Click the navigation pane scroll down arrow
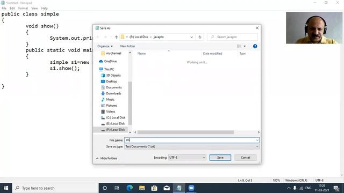This screenshot has width=344, height=193. coord(130,132)
